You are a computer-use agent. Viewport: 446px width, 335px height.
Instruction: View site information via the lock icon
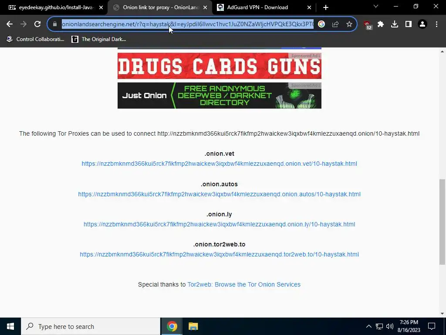pos(55,24)
